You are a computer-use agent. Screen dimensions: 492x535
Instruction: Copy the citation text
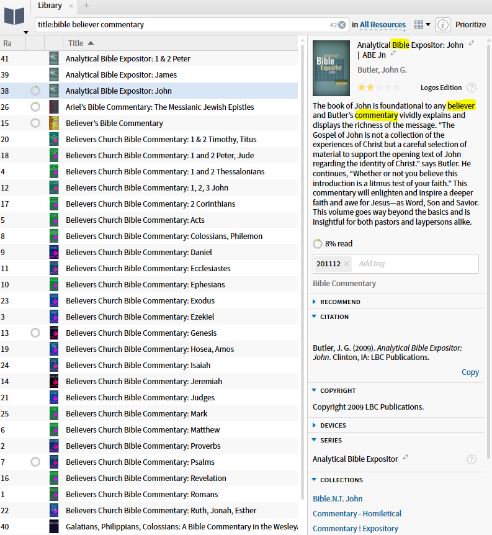click(470, 372)
